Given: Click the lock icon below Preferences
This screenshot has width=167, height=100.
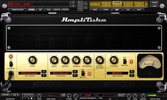Looking at the screenshot, I should (31, 98).
